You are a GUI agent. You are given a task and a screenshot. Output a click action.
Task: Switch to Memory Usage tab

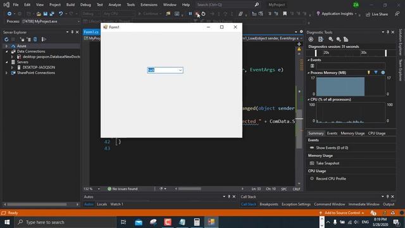pos(352,133)
